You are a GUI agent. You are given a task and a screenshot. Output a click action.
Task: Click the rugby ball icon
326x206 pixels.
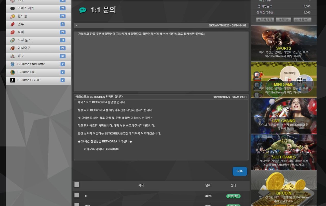pyautogui.click(x=12, y=32)
